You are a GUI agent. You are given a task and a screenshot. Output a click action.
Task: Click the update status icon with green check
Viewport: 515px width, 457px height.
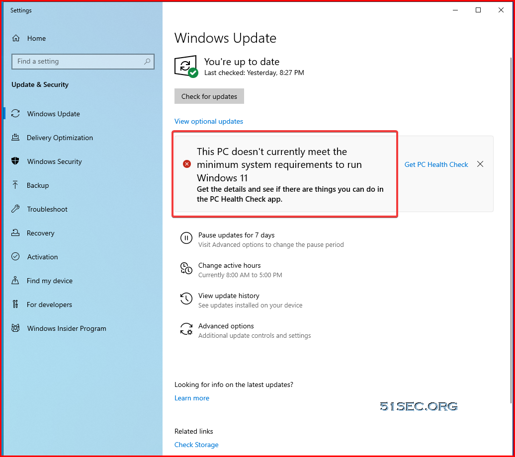pos(186,67)
